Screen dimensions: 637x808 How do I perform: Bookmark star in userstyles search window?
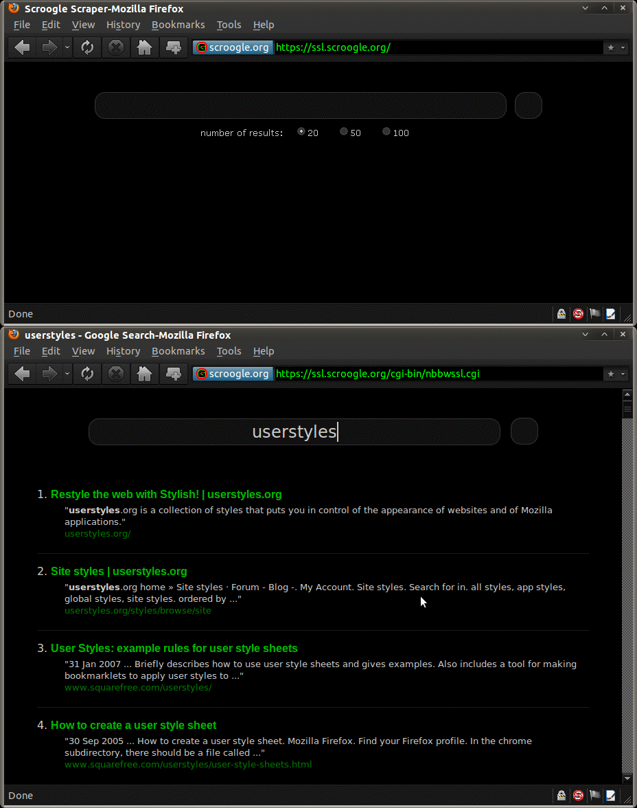pos(611,374)
